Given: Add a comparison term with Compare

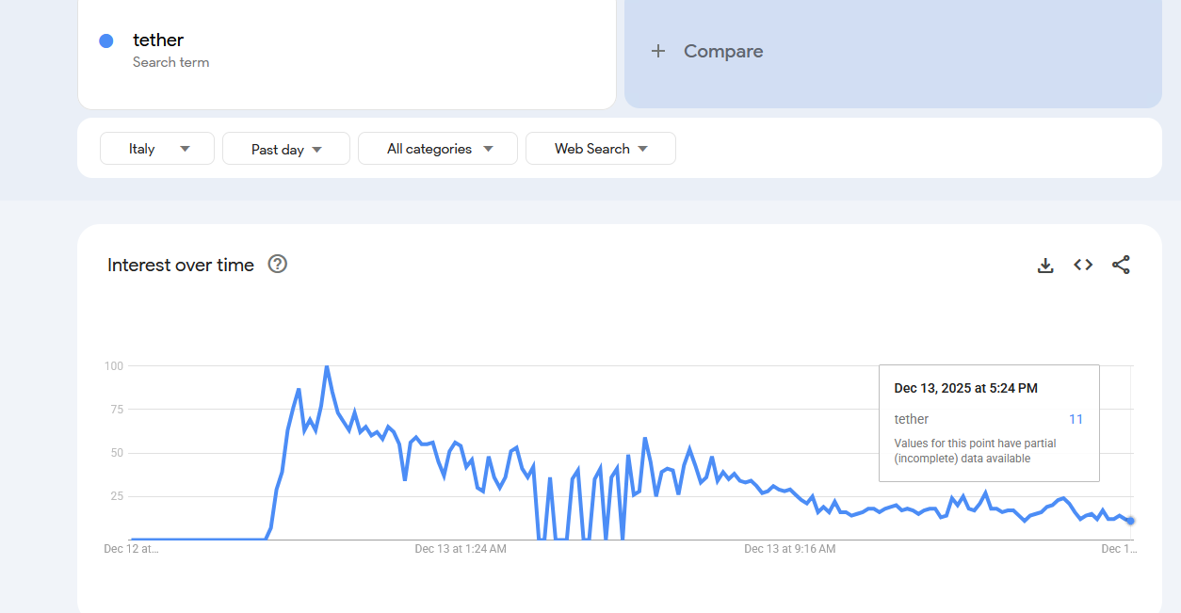Looking at the screenshot, I should tap(706, 52).
